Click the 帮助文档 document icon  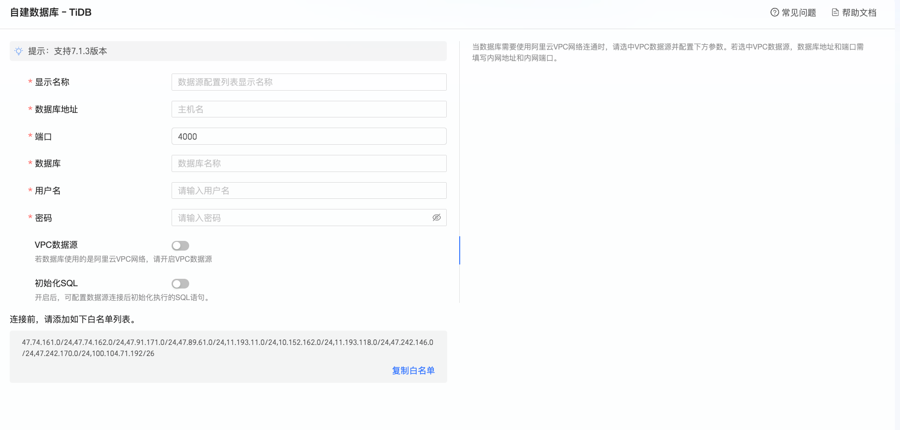click(835, 12)
